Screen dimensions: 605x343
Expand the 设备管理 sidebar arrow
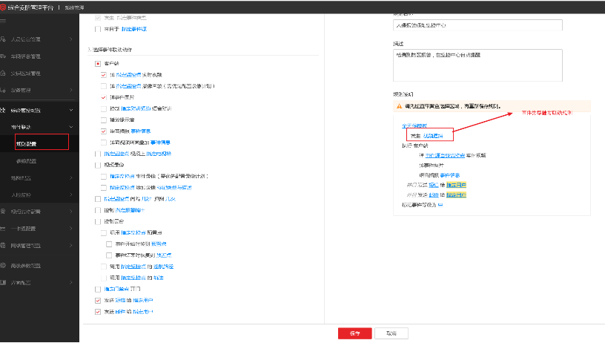tap(70, 91)
